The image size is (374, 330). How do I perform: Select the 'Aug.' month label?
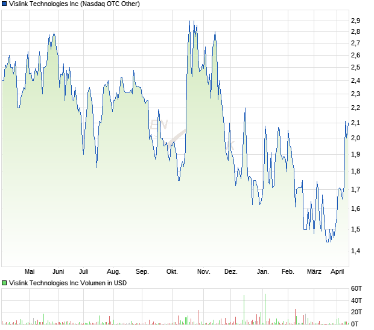[x=113, y=272]
